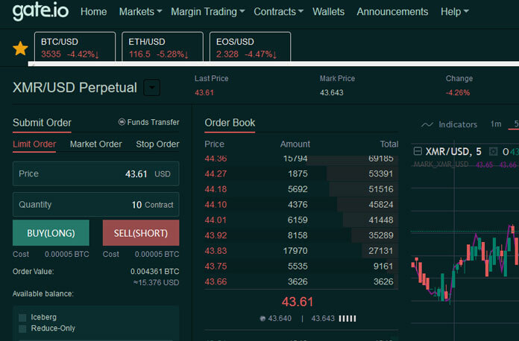The image size is (519, 341).
Task: Expand the Margin Trading menu
Action: pos(207,12)
